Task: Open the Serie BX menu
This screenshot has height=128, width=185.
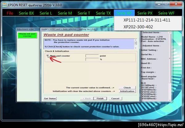Action: (26, 13)
